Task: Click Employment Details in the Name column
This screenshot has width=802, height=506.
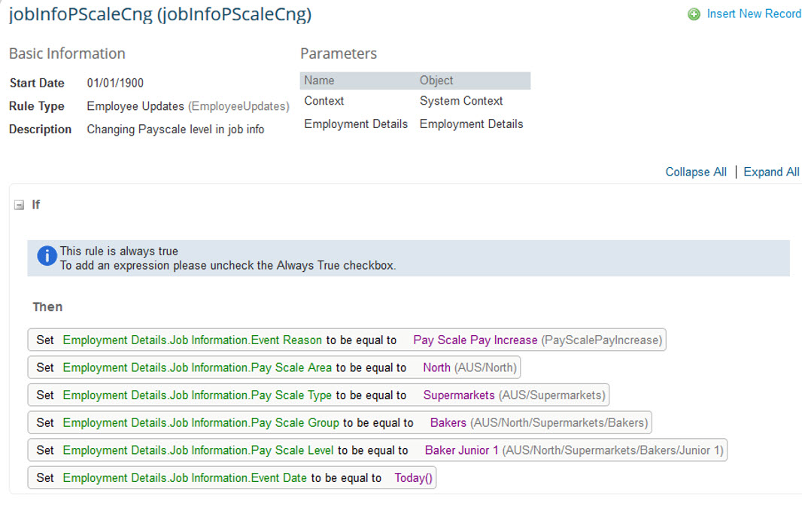Action: tap(356, 124)
